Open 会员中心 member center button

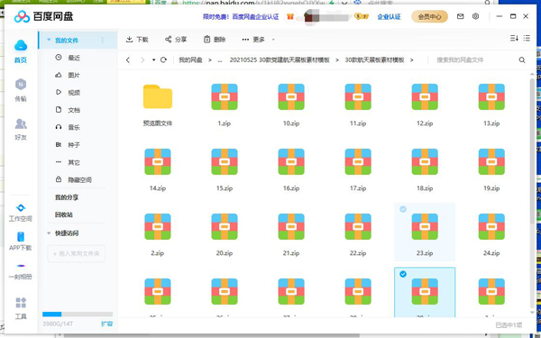tap(429, 16)
